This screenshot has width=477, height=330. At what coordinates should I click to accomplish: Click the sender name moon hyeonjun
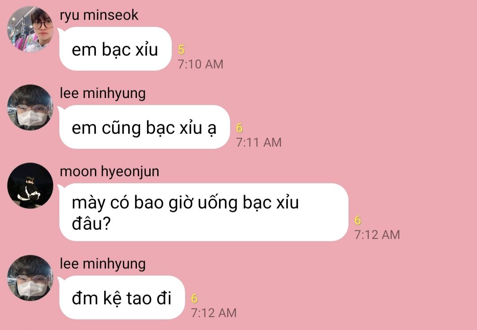pos(110,172)
